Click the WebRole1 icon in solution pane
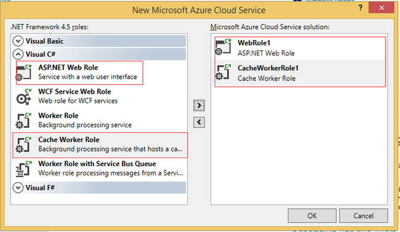Viewport: 400px width, 232px height. click(x=223, y=47)
